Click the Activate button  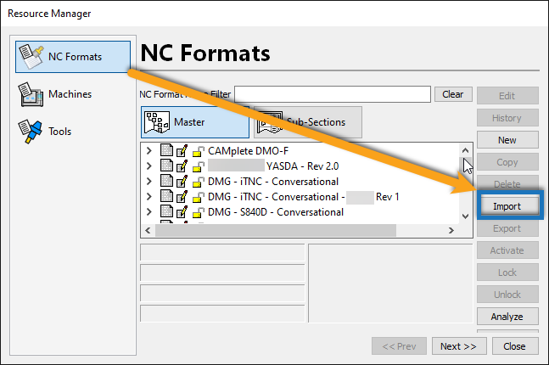coord(507,250)
